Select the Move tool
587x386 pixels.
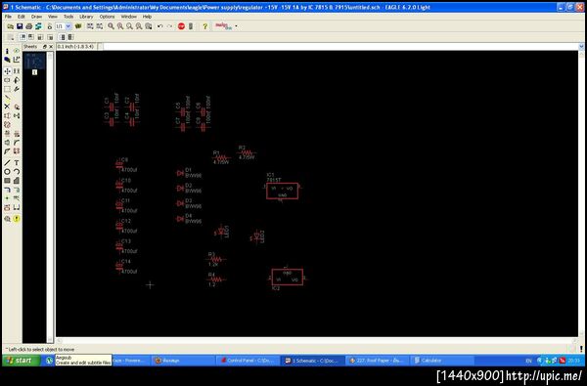click(x=7, y=70)
